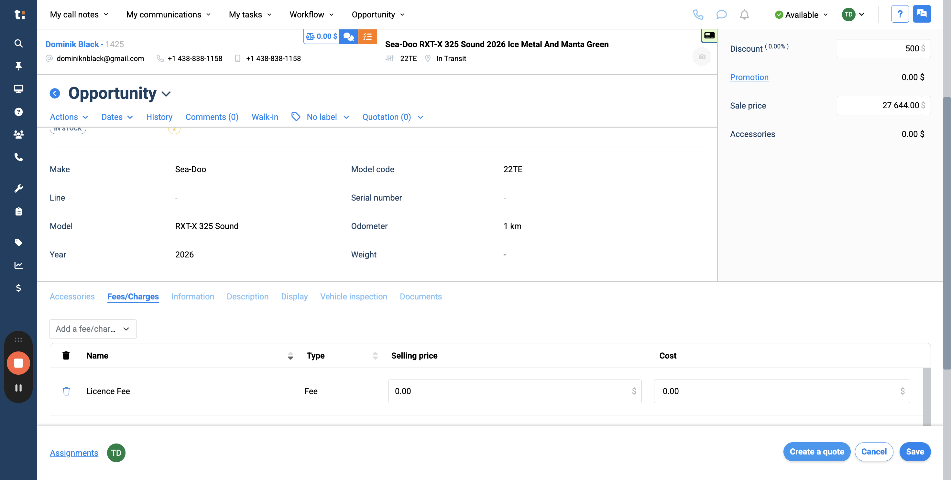Delete Licence Fee row with trash icon

pos(66,391)
